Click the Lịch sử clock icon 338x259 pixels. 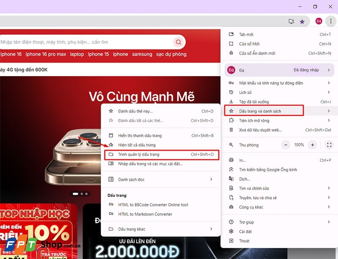[x=231, y=92]
